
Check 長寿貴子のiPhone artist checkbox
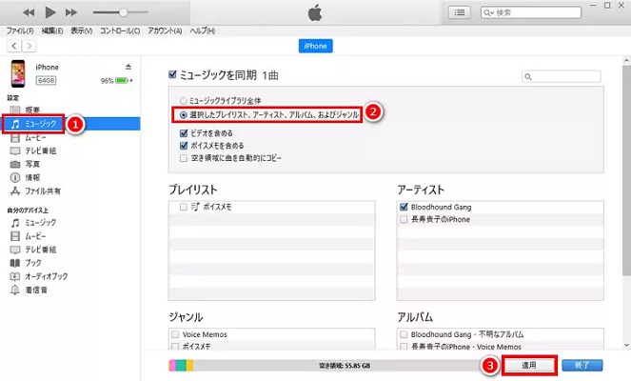click(404, 219)
